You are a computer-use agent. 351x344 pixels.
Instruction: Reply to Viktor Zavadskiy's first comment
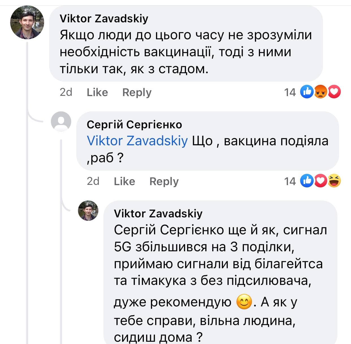(x=137, y=92)
